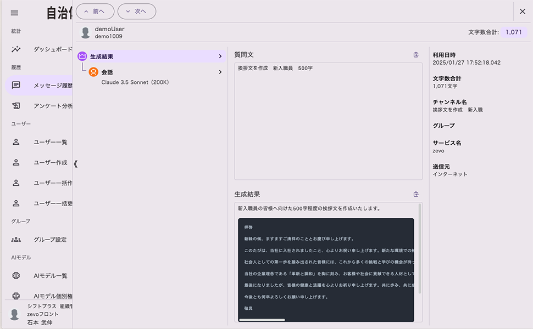Viewport: 533px width, 329px height.
Task: Open メッセージ履歴 menu item
Action: pyautogui.click(x=39, y=85)
